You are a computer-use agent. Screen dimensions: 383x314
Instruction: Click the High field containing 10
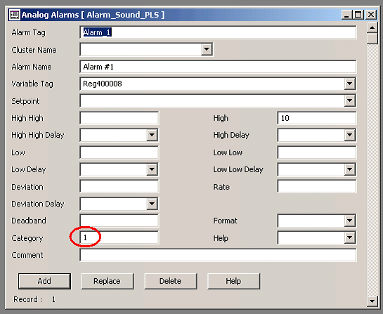coord(316,118)
